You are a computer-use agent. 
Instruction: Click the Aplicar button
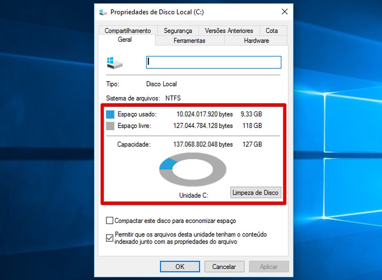coord(269,266)
